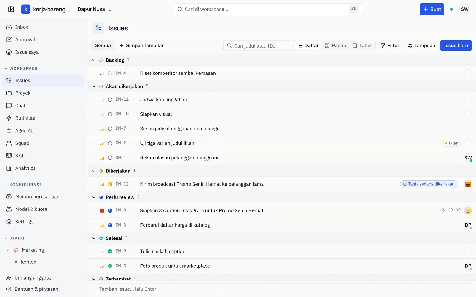Open Issue saya in the sidebar

coord(43,52)
